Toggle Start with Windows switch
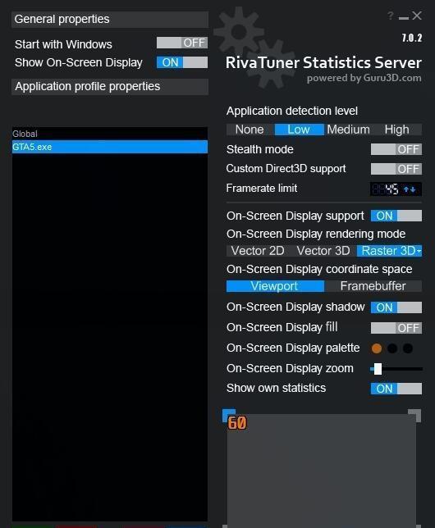Viewport: 435px width, 528px height. (182, 43)
